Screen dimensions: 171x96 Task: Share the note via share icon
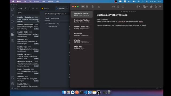pyautogui.click(x=156, y=6)
